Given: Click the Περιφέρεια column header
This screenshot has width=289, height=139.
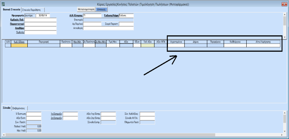Looking at the screenshot, I should click(216, 42).
